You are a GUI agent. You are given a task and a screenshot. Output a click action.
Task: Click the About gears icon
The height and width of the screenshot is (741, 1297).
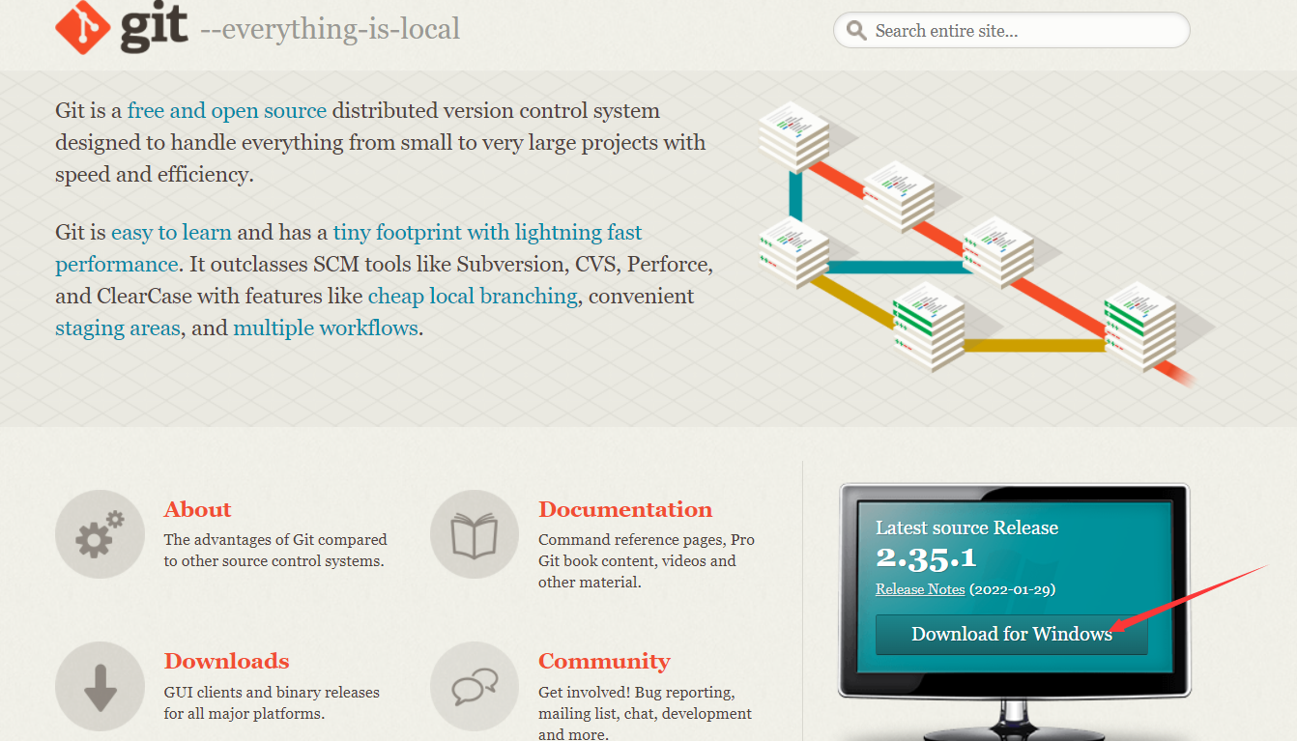(100, 534)
